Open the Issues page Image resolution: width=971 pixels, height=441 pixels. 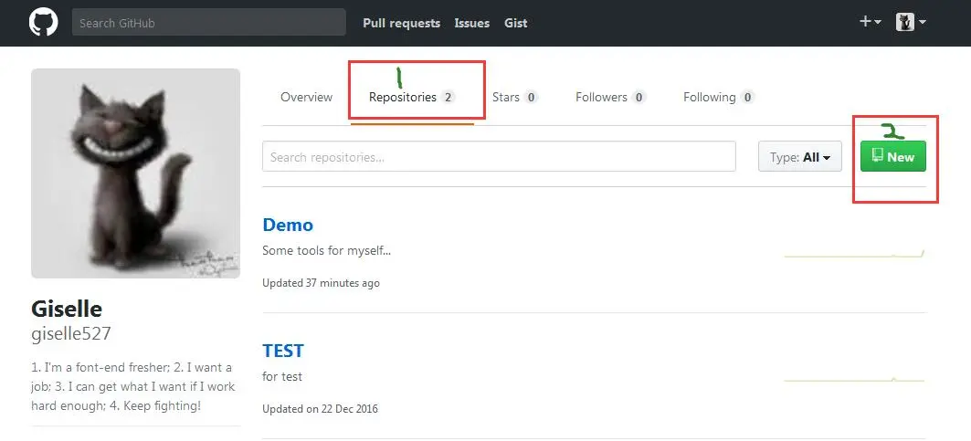click(x=472, y=23)
